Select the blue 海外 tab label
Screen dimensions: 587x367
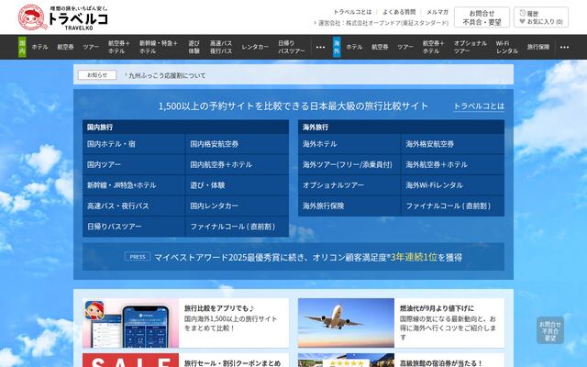pos(337,47)
